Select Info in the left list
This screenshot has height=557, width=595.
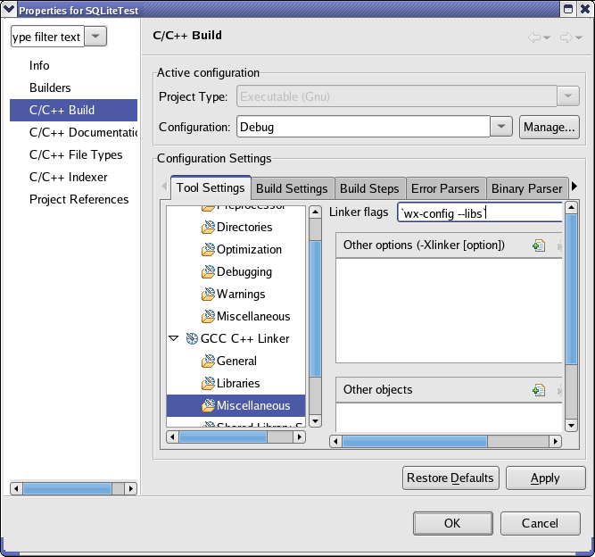coord(39,65)
